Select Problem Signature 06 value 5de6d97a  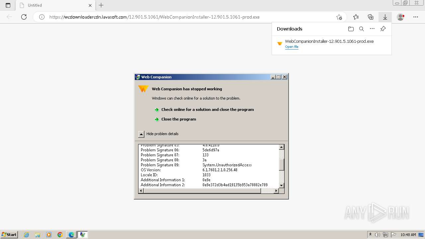pyautogui.click(x=211, y=150)
